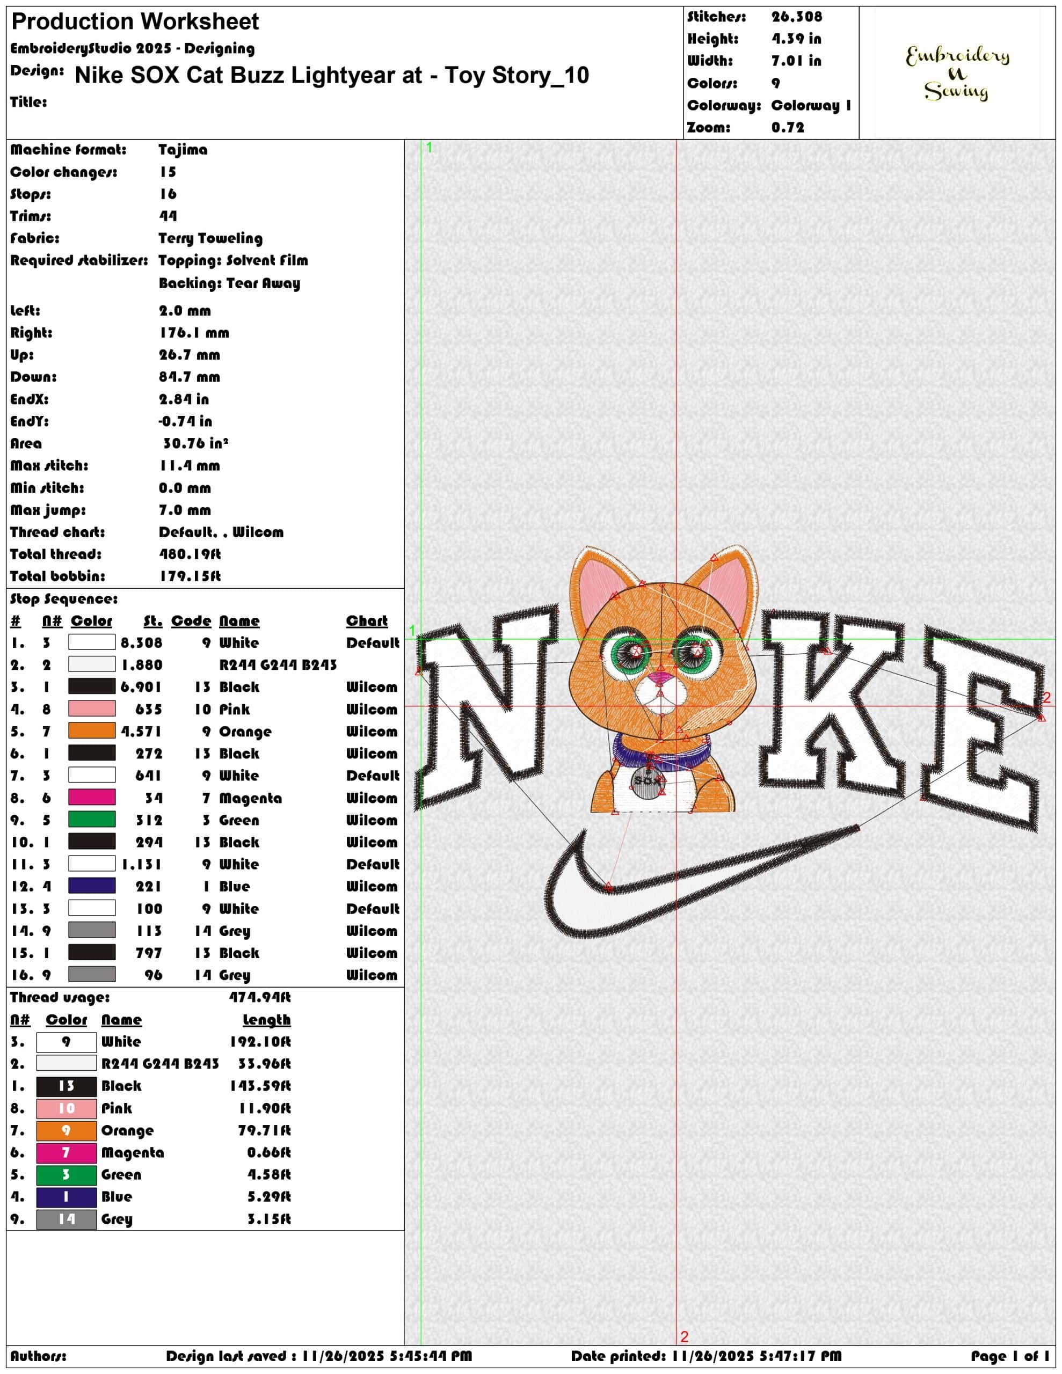Viewport: 1062px width, 1374px height.
Task: Click the trims value 44
Action: (168, 216)
